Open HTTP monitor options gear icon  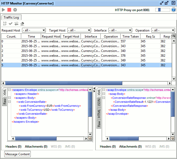coord(15,10)
